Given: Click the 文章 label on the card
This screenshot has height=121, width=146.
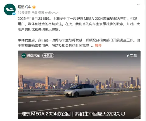Looking at the screenshot, I should tap(133, 56).
